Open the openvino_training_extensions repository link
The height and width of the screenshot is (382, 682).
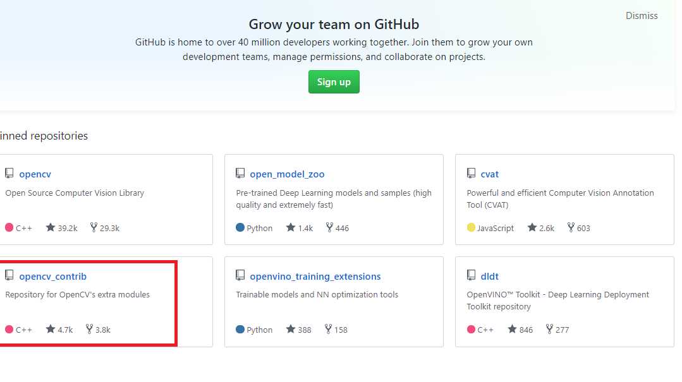click(x=315, y=276)
